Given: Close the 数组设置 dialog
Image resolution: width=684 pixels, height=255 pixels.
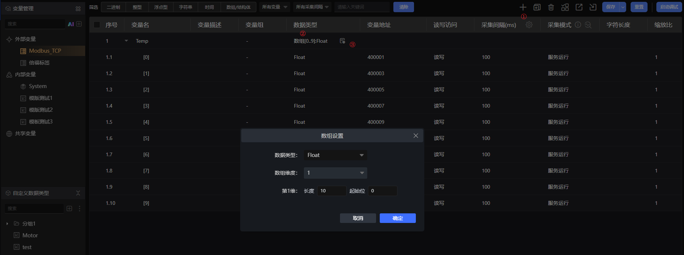Looking at the screenshot, I should (x=416, y=136).
